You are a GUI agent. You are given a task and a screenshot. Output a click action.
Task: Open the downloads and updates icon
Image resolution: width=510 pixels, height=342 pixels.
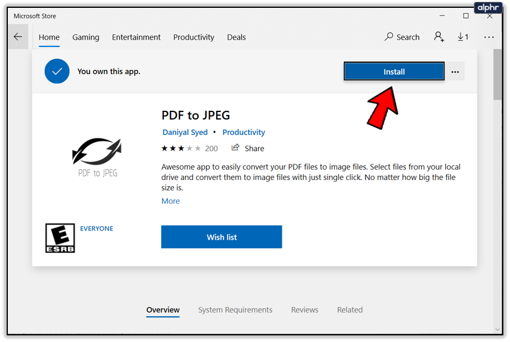point(462,37)
